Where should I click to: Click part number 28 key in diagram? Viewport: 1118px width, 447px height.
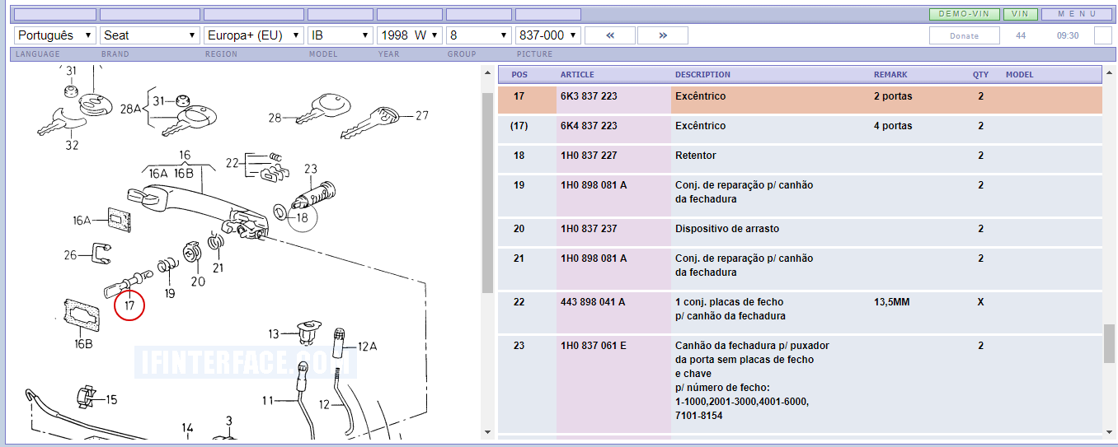[275, 119]
